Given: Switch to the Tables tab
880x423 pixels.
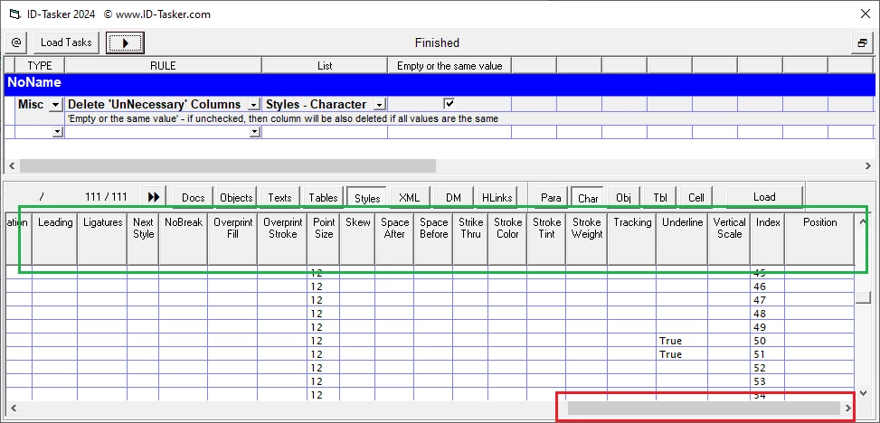Looking at the screenshot, I should pyautogui.click(x=323, y=197).
